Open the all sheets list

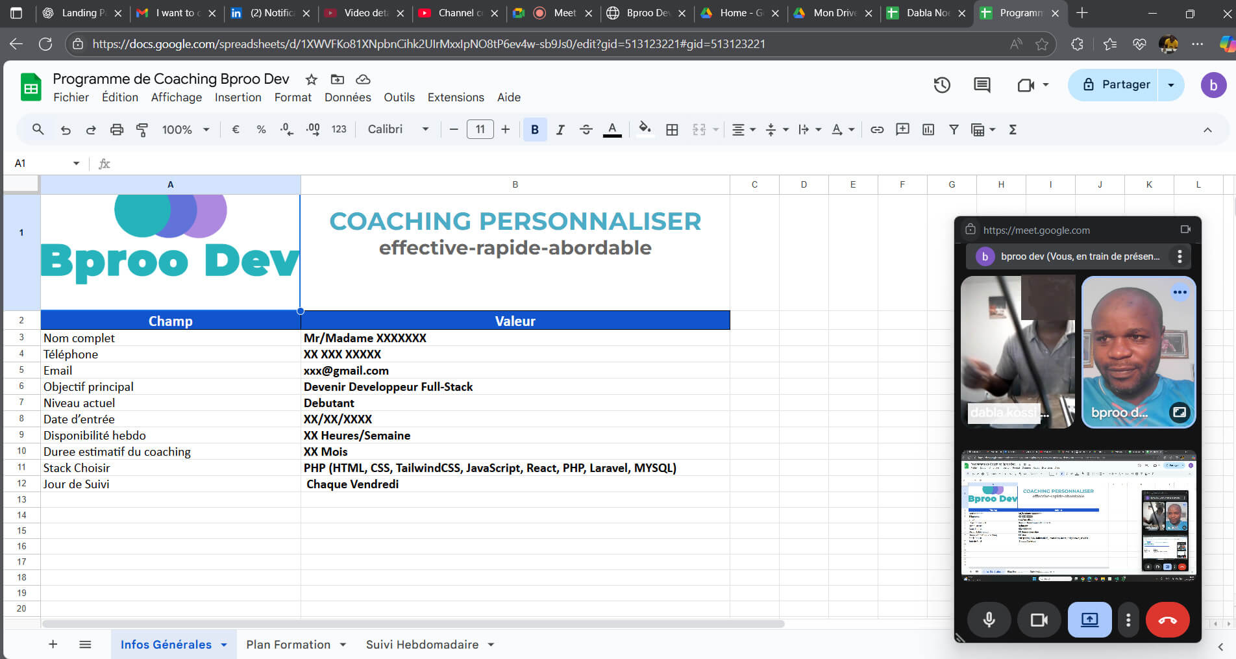point(85,644)
